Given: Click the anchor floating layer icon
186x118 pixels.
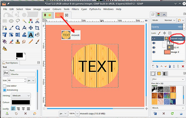Looking at the screenshot, I should point(174,66).
